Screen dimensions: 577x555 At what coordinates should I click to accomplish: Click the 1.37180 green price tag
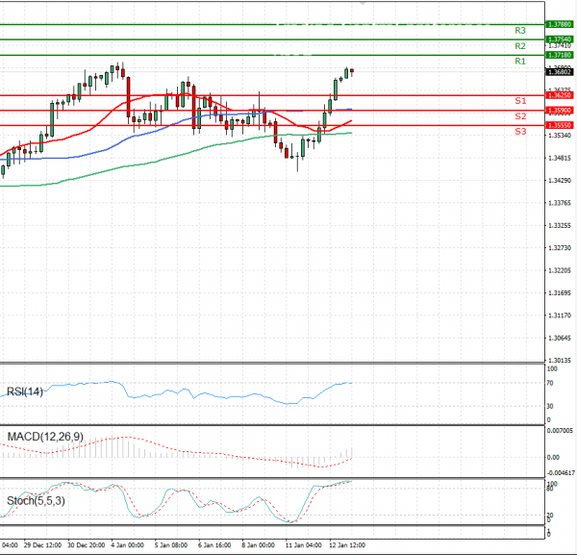[560, 56]
